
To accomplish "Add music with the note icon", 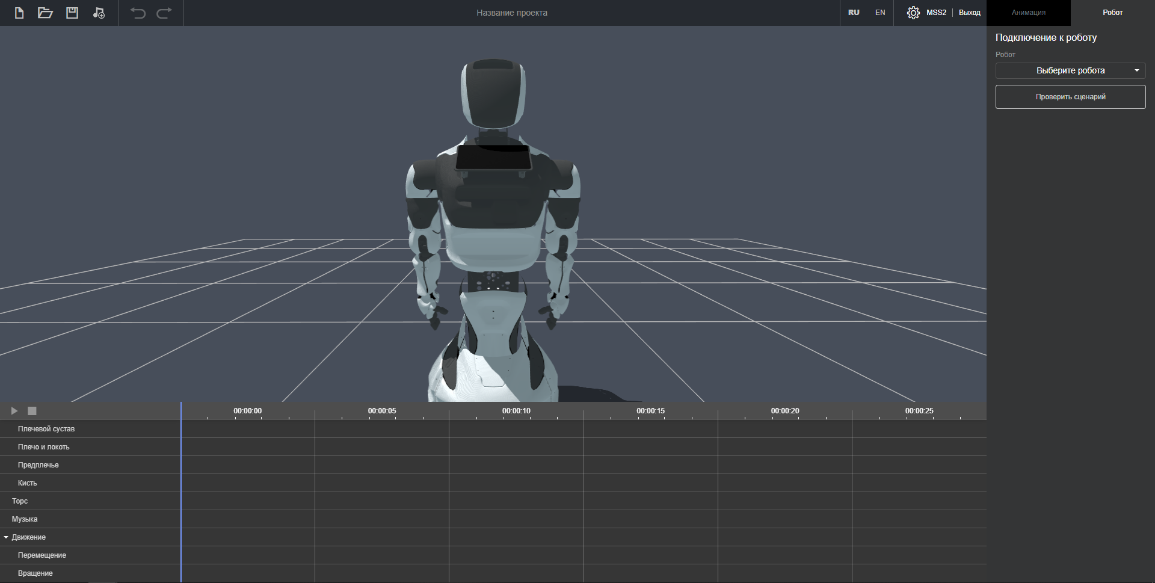I will pos(99,13).
